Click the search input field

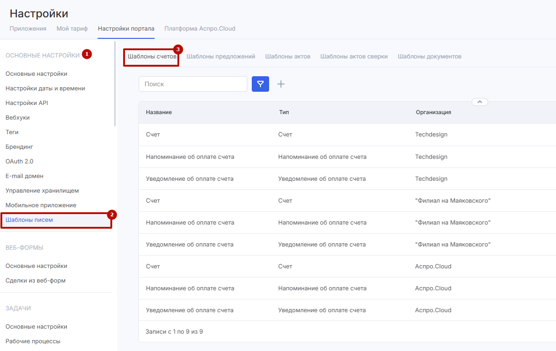click(x=192, y=84)
